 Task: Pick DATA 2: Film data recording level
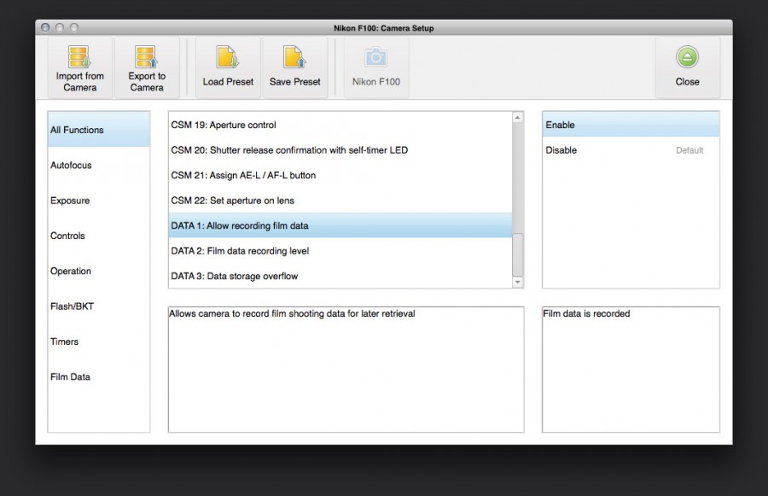340,251
